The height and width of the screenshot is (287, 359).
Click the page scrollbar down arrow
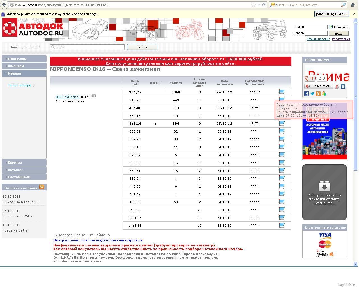coord(356,264)
